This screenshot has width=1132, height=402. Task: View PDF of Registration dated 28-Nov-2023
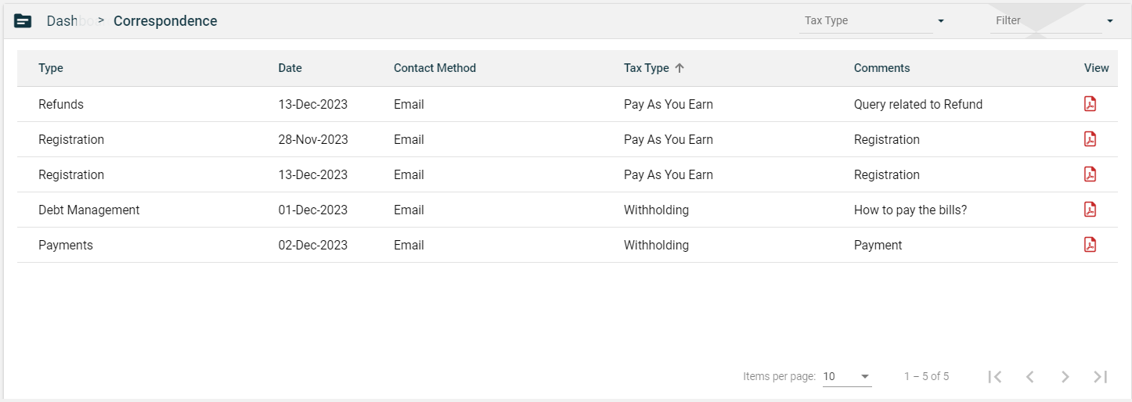[1090, 139]
